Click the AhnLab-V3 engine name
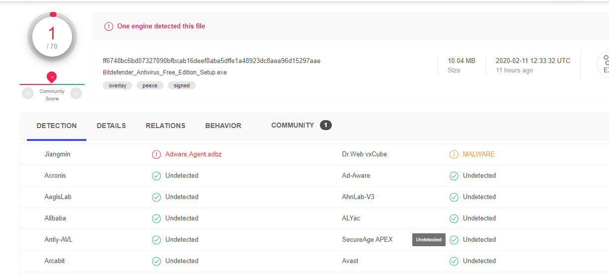 tap(358, 197)
